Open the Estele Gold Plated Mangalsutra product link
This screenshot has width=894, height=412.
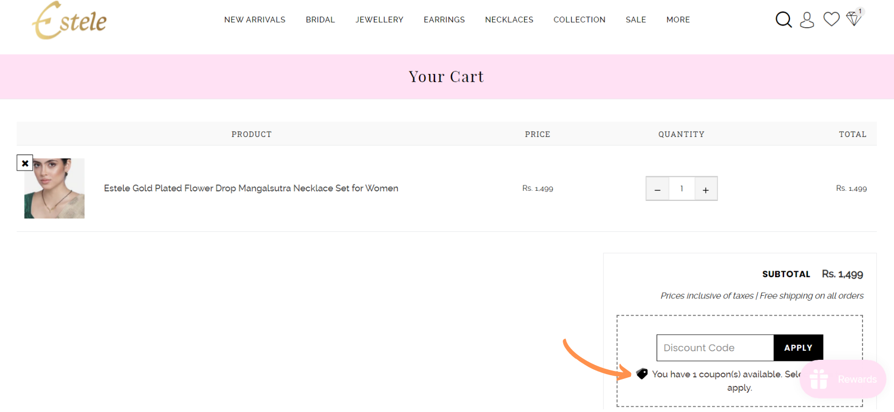tap(251, 188)
